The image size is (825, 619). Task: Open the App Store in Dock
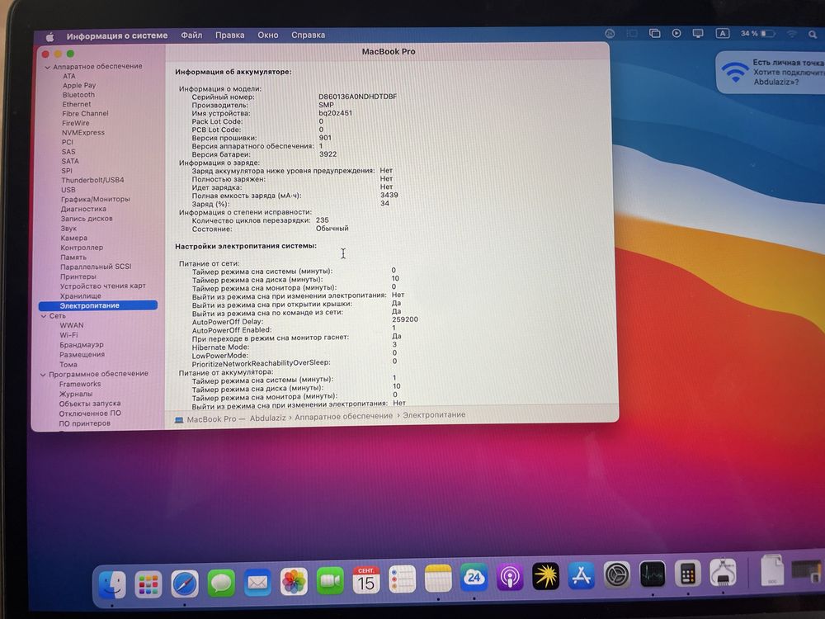click(582, 576)
